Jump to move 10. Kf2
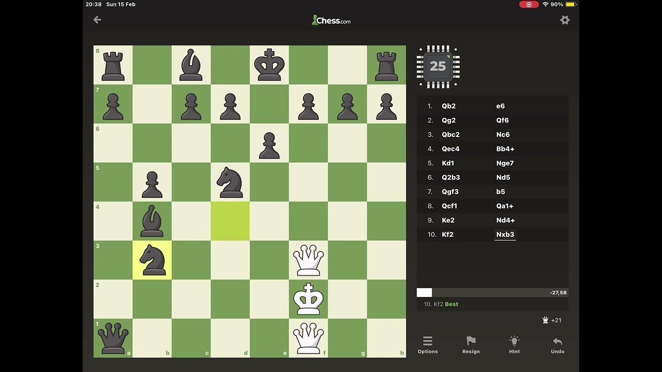Image resolution: width=662 pixels, height=372 pixels. coord(448,235)
